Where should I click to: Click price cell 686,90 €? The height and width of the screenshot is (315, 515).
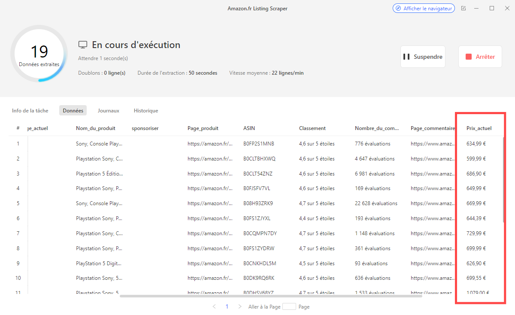coord(476,174)
